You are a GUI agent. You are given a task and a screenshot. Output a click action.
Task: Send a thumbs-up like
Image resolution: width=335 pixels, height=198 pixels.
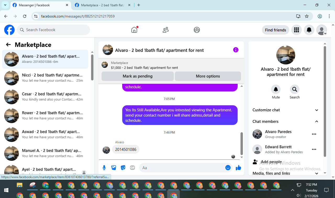238,168
